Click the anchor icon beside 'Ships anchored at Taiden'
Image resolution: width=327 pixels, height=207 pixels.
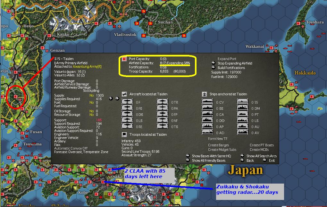(205, 94)
